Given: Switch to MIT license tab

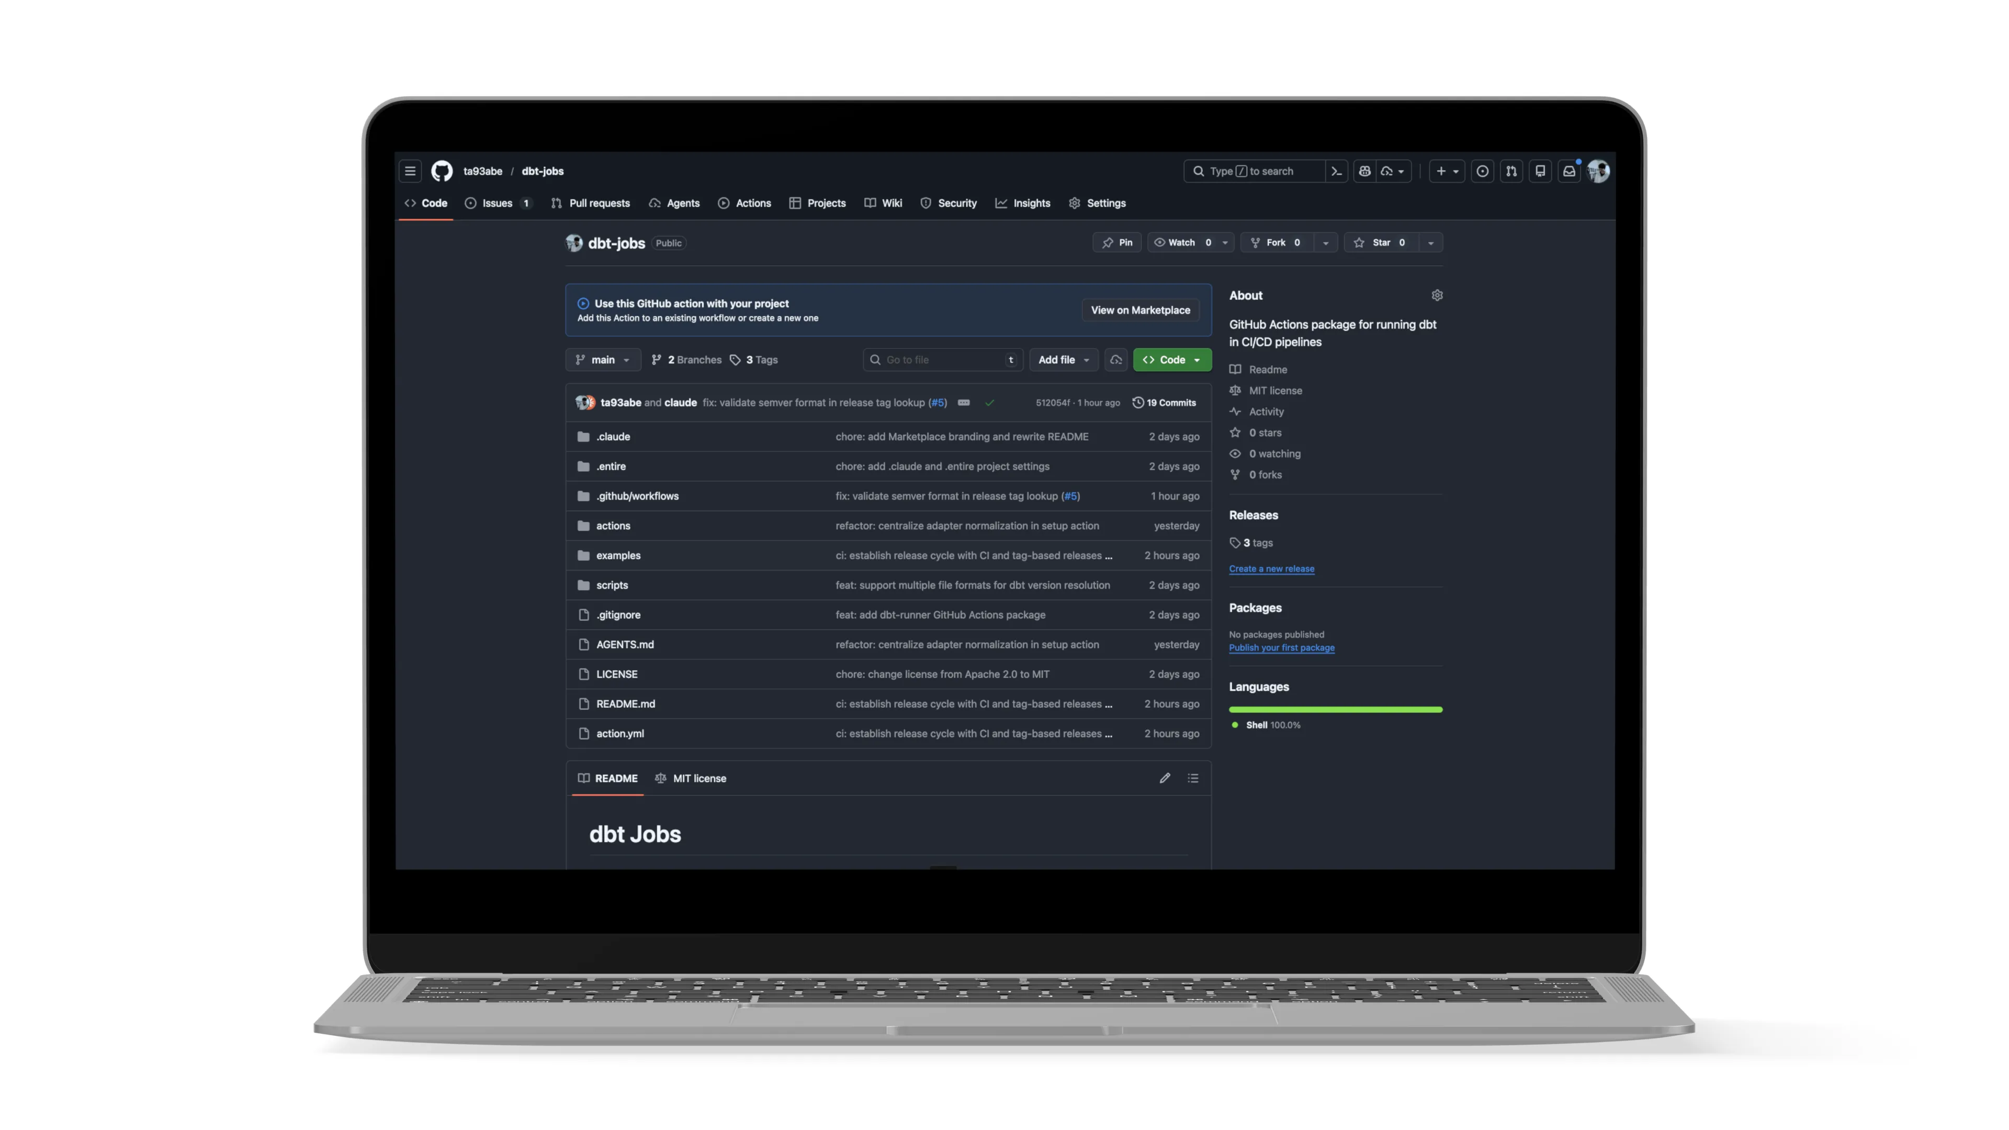Looking at the screenshot, I should (x=691, y=778).
